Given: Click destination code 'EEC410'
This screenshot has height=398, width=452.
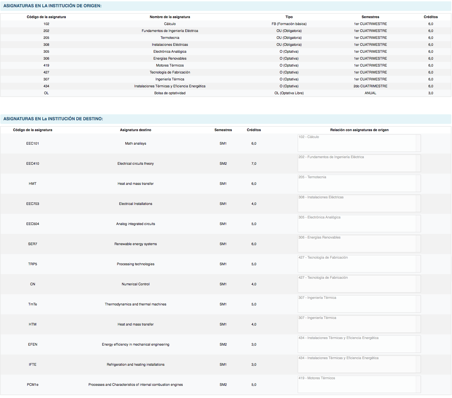Looking at the screenshot, I should pyautogui.click(x=33, y=163).
